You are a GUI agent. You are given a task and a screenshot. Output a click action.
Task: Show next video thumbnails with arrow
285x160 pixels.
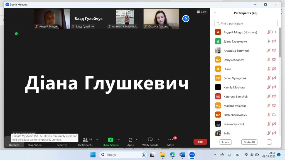click(186, 19)
